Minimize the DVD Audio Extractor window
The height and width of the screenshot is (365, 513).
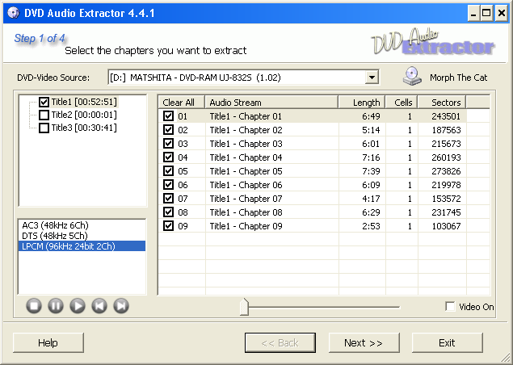click(x=473, y=13)
